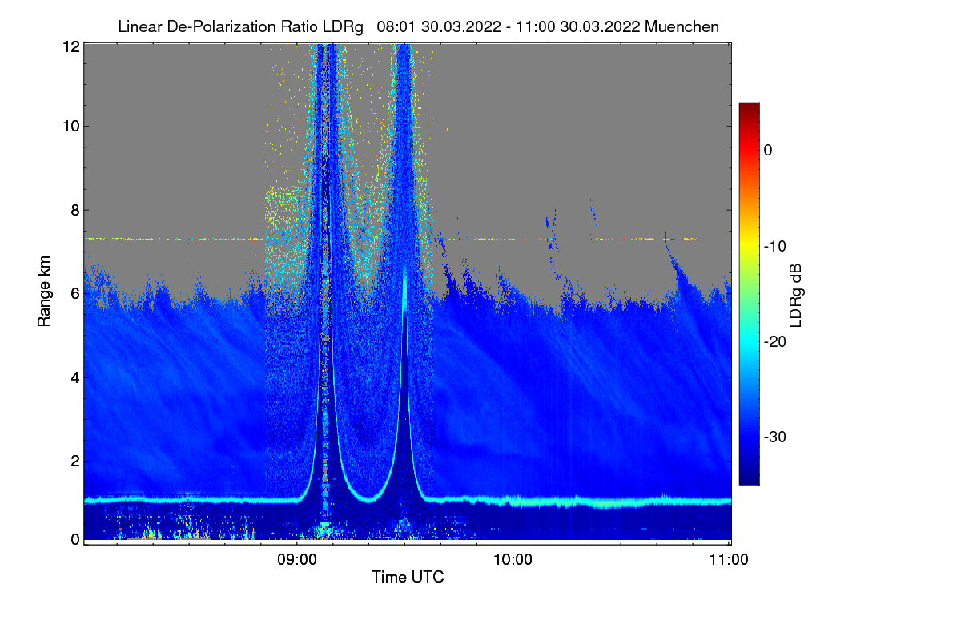The height and width of the screenshot is (641, 961).
Task: Click the 0 km range axis label
Action: tap(74, 539)
